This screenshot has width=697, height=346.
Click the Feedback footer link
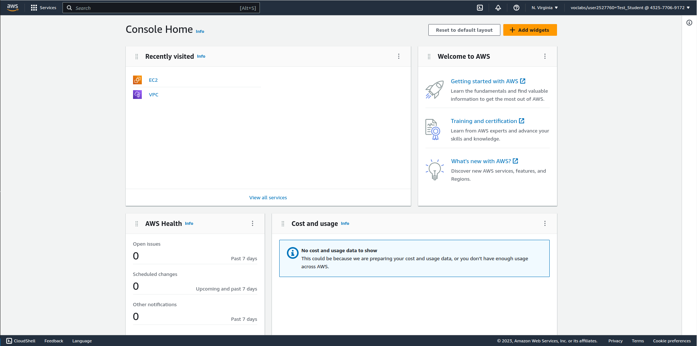point(54,341)
